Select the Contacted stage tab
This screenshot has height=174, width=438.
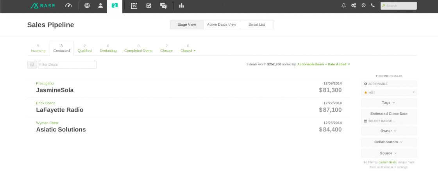pyautogui.click(x=61, y=48)
